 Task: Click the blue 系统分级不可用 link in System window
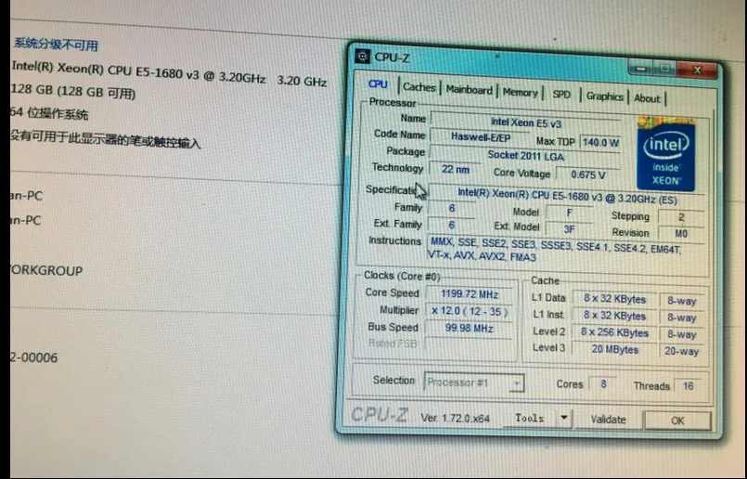56,45
